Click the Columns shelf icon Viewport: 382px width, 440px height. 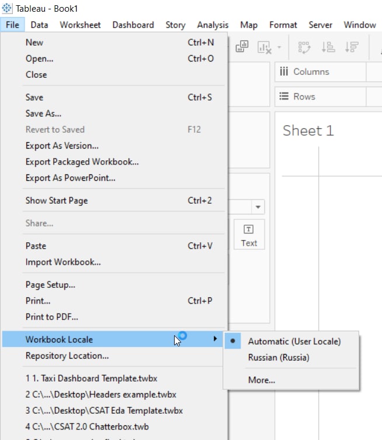(x=284, y=71)
